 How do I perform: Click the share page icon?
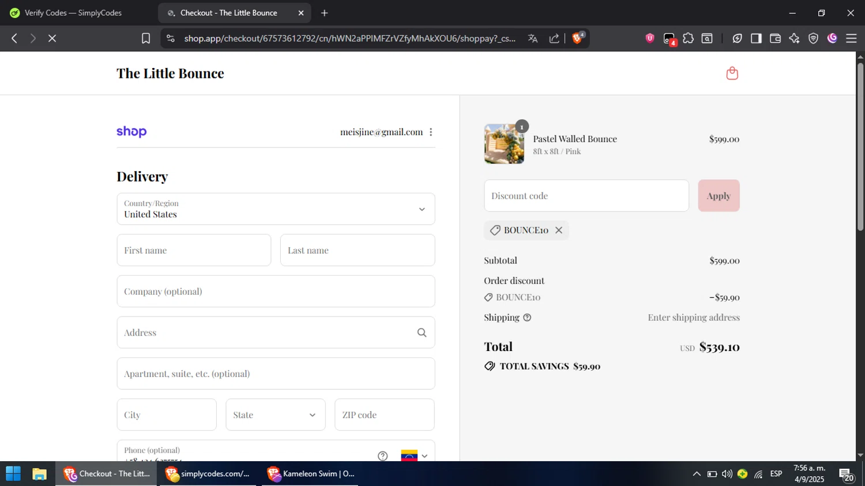click(x=554, y=38)
